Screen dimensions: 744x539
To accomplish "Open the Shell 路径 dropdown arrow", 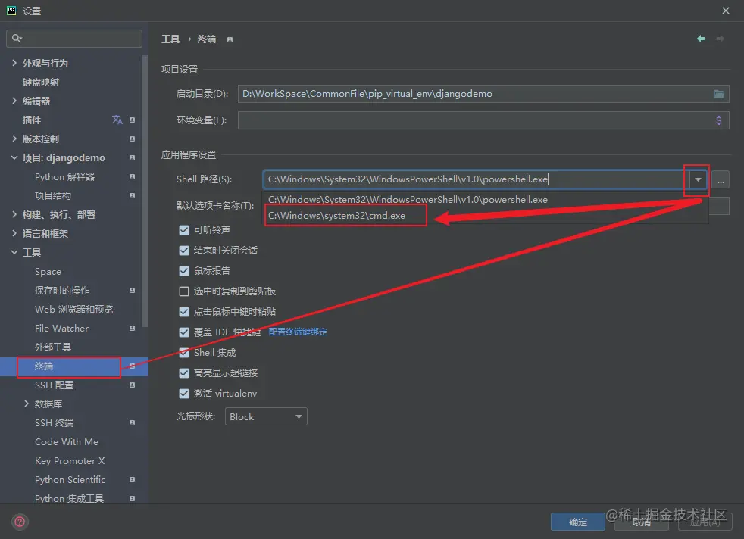I will pos(698,179).
